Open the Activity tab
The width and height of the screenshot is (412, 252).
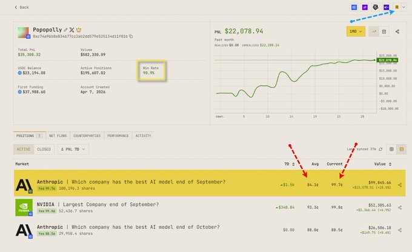click(143, 136)
